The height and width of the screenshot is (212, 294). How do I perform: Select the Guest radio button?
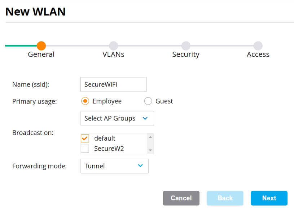point(148,101)
